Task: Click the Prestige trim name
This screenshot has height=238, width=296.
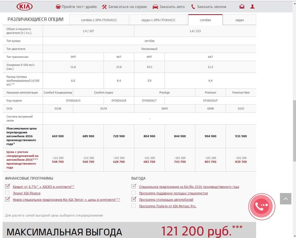Action: tap(164, 93)
